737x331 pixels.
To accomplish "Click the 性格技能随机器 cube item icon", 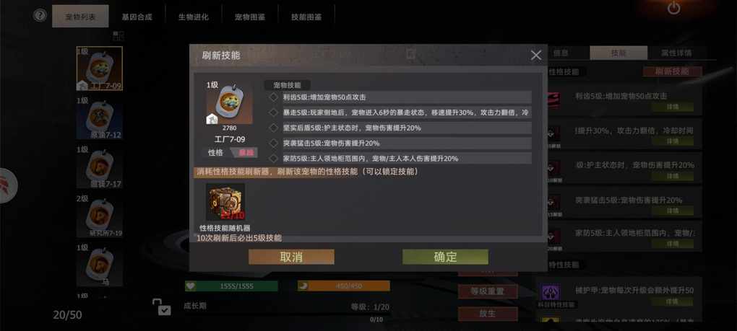I will click(x=225, y=202).
